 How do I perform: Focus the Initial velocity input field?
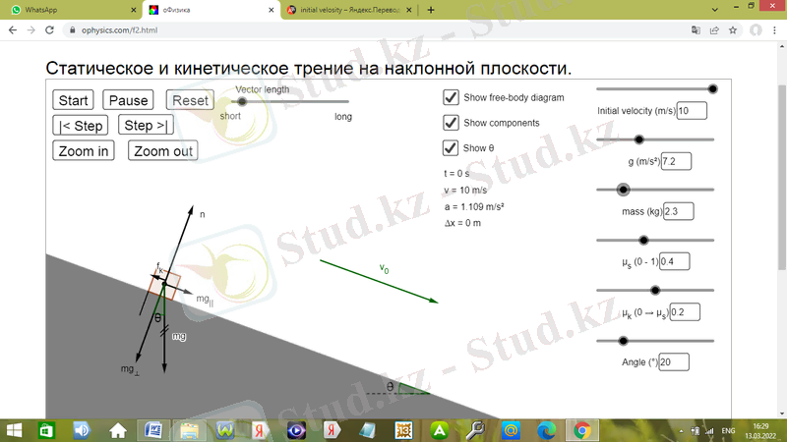click(692, 111)
